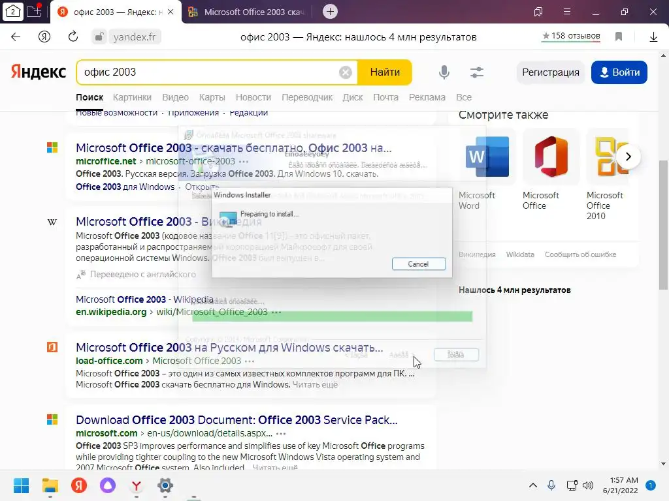669x501 pixels.
Task: Open Почта service tab
Action: click(x=385, y=97)
